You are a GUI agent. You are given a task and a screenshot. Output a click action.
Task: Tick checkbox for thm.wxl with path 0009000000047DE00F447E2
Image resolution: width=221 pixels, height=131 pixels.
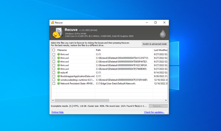(x=54, y=62)
